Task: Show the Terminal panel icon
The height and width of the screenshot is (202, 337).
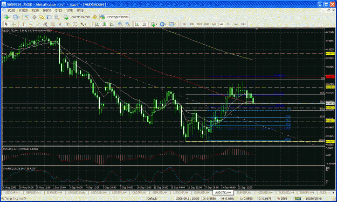Action: (x=49, y=17)
